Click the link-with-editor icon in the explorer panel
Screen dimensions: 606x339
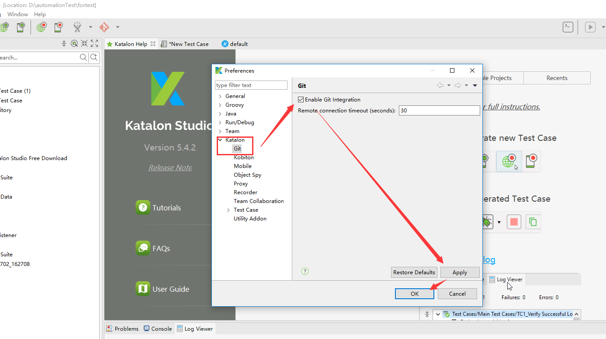pos(74,43)
